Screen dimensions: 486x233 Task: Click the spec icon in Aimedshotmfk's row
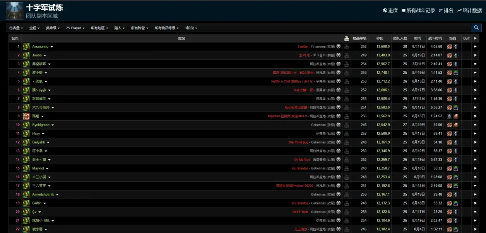(26, 194)
